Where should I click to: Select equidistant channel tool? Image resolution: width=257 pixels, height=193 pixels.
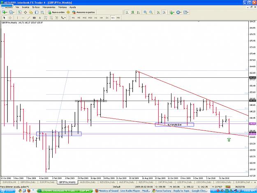(45, 18)
